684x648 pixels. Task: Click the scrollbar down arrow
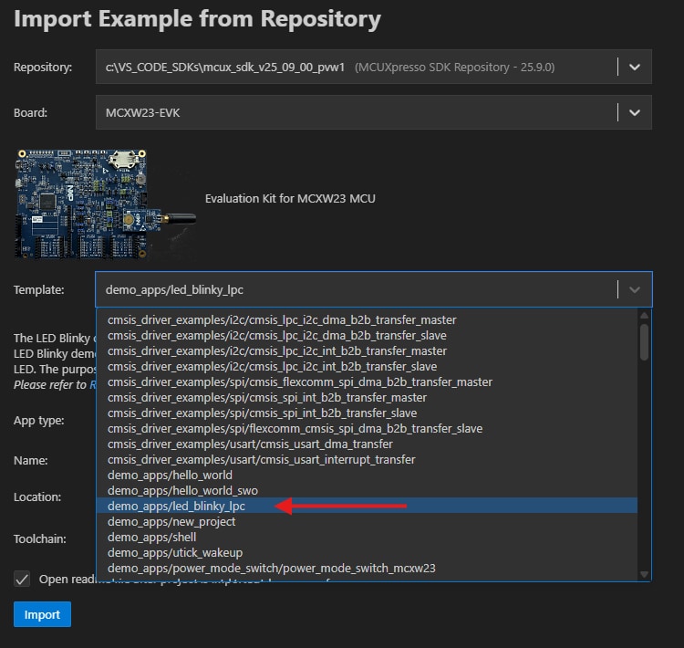click(x=644, y=573)
